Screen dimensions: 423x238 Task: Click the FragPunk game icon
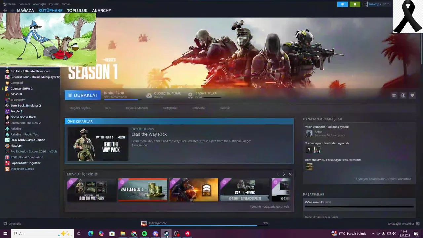pyautogui.click(x=7, y=111)
